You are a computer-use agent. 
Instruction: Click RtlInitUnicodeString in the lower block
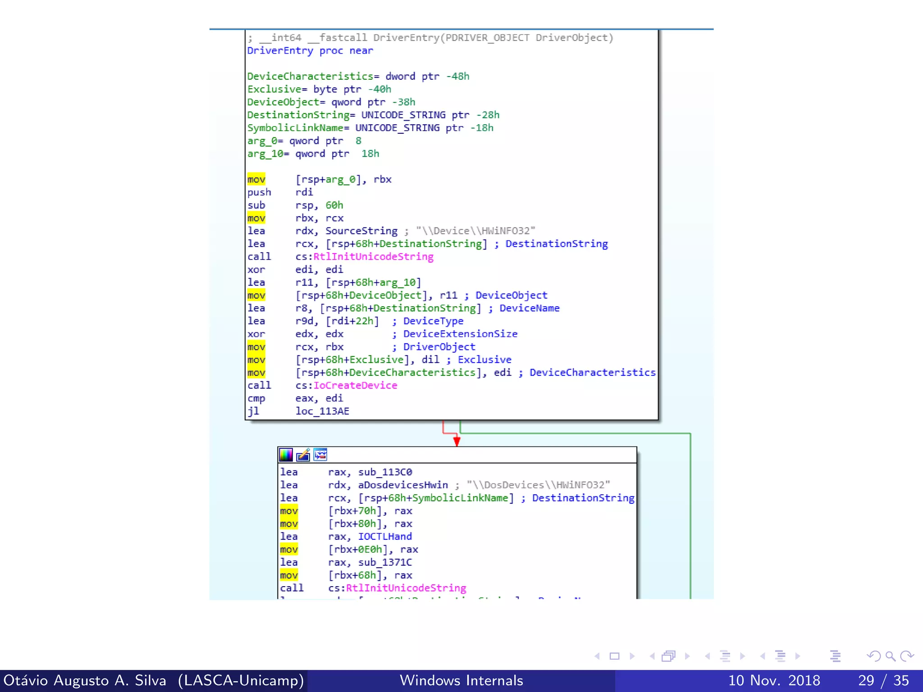click(406, 588)
